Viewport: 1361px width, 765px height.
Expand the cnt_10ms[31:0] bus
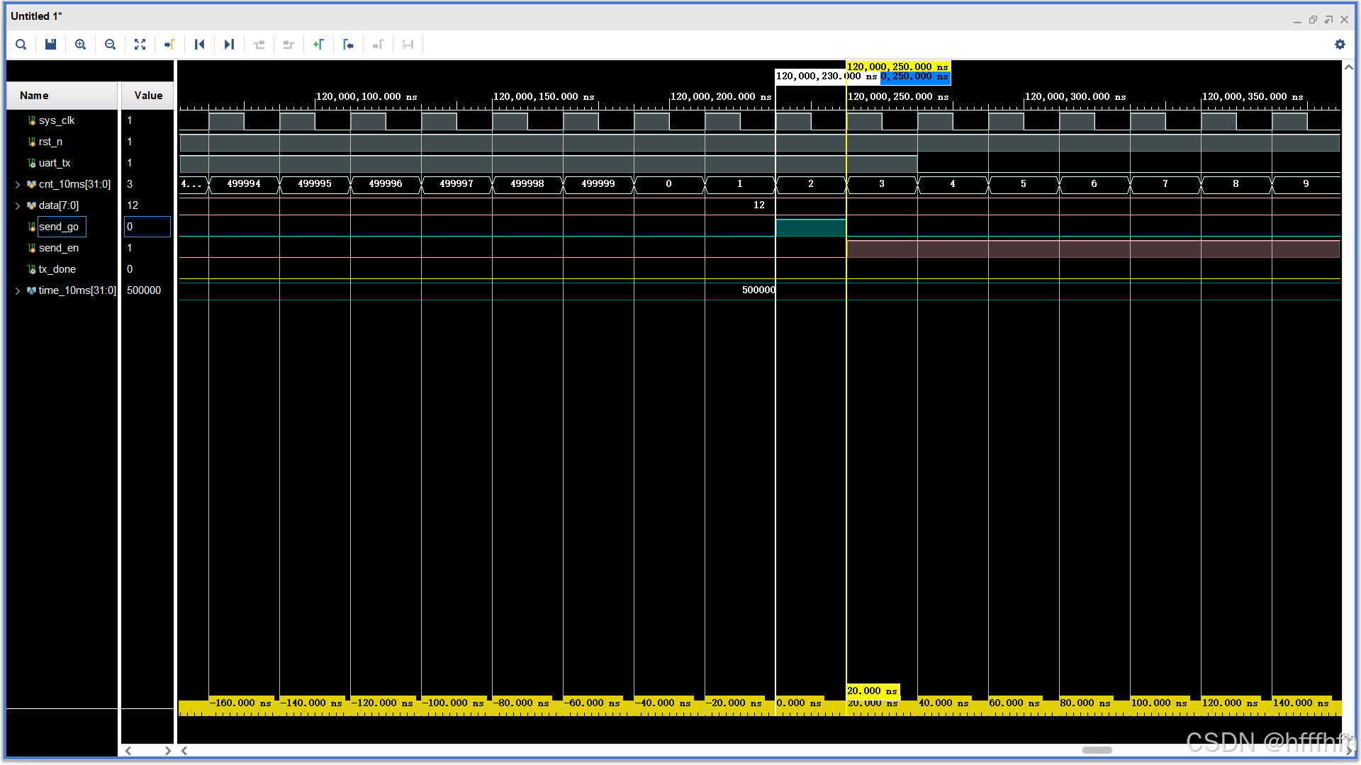click(18, 184)
